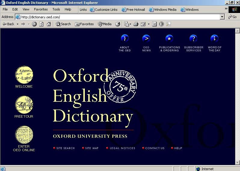
Task: Expand the Links bar overflow chevron
Action: coord(226,8)
